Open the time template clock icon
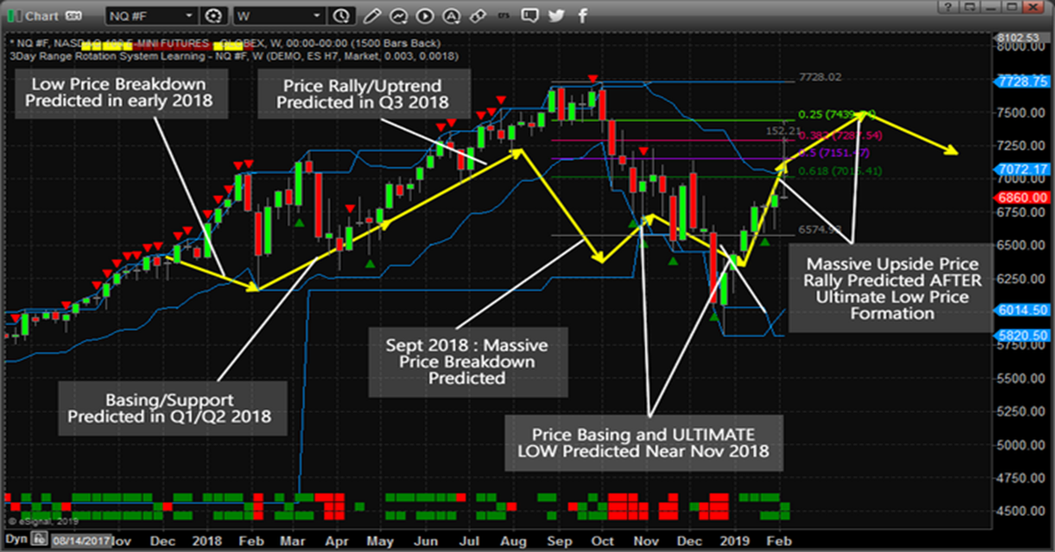 (x=342, y=15)
